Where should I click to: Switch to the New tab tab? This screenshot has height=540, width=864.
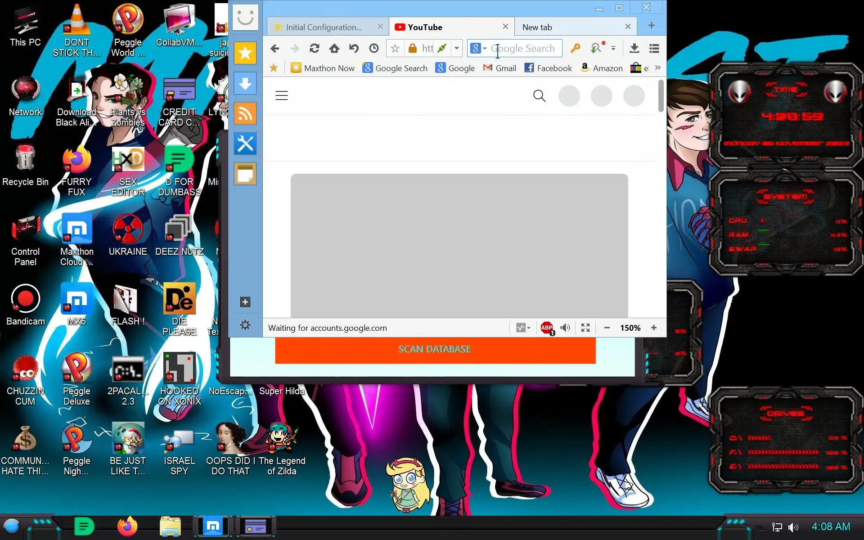tap(537, 27)
